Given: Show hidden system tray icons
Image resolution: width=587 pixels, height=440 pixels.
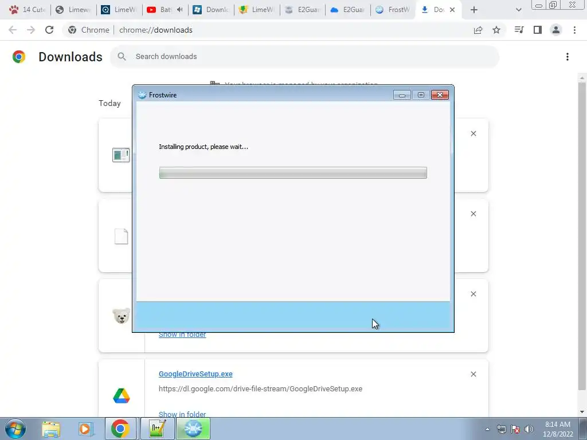Looking at the screenshot, I should pyautogui.click(x=487, y=429).
